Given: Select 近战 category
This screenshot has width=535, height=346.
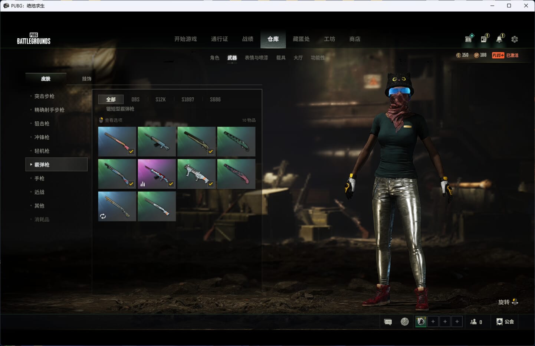Looking at the screenshot, I should pos(39,192).
